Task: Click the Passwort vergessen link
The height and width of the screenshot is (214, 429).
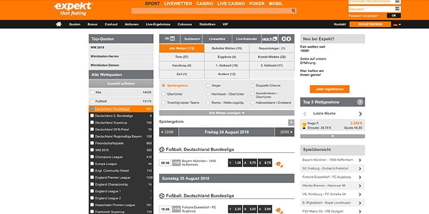Action: (x=363, y=16)
